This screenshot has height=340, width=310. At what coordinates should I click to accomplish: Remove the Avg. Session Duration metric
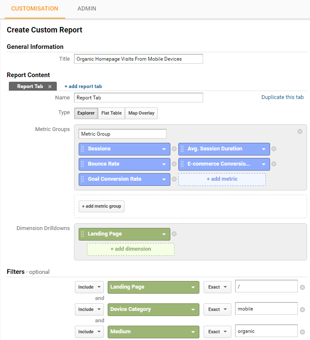pos(273,149)
